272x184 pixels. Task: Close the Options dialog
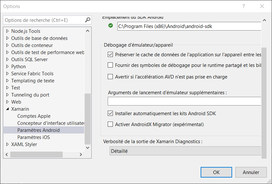click(262, 6)
